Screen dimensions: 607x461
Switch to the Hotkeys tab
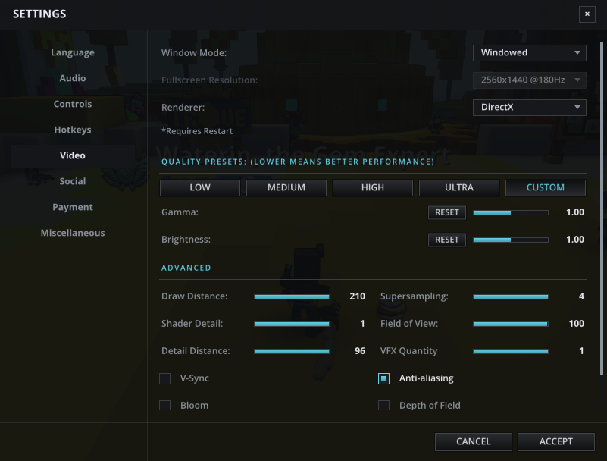[73, 130]
